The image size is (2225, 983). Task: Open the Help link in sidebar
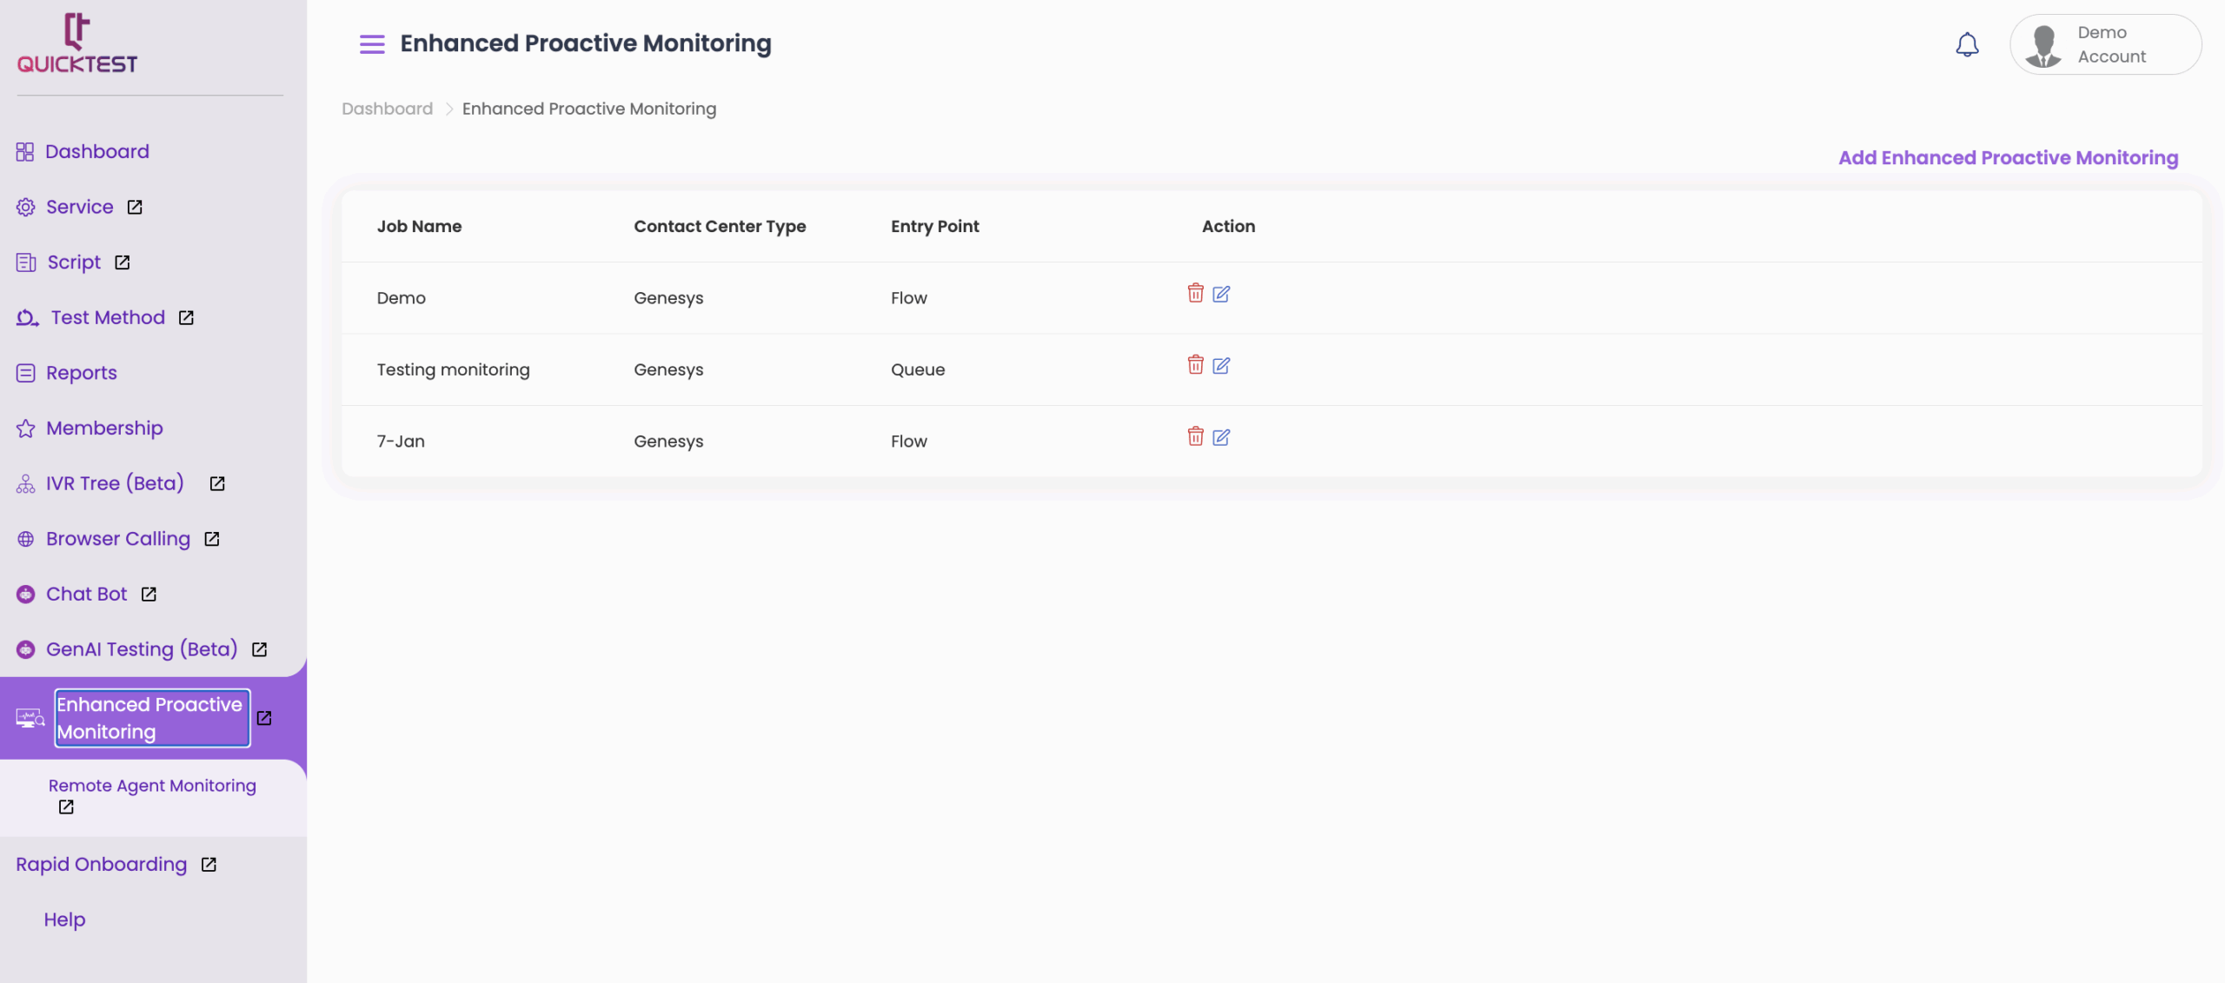click(x=64, y=920)
